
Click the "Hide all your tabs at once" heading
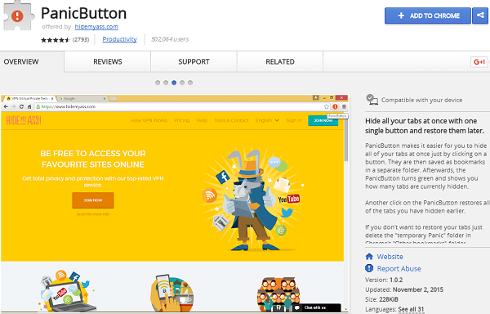point(425,126)
